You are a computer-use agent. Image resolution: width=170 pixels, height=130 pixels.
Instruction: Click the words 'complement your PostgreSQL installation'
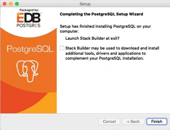104,58
